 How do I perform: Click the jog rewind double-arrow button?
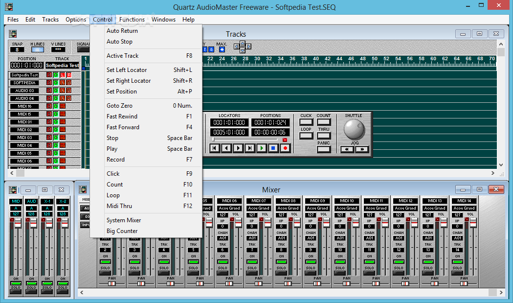pos(347,150)
